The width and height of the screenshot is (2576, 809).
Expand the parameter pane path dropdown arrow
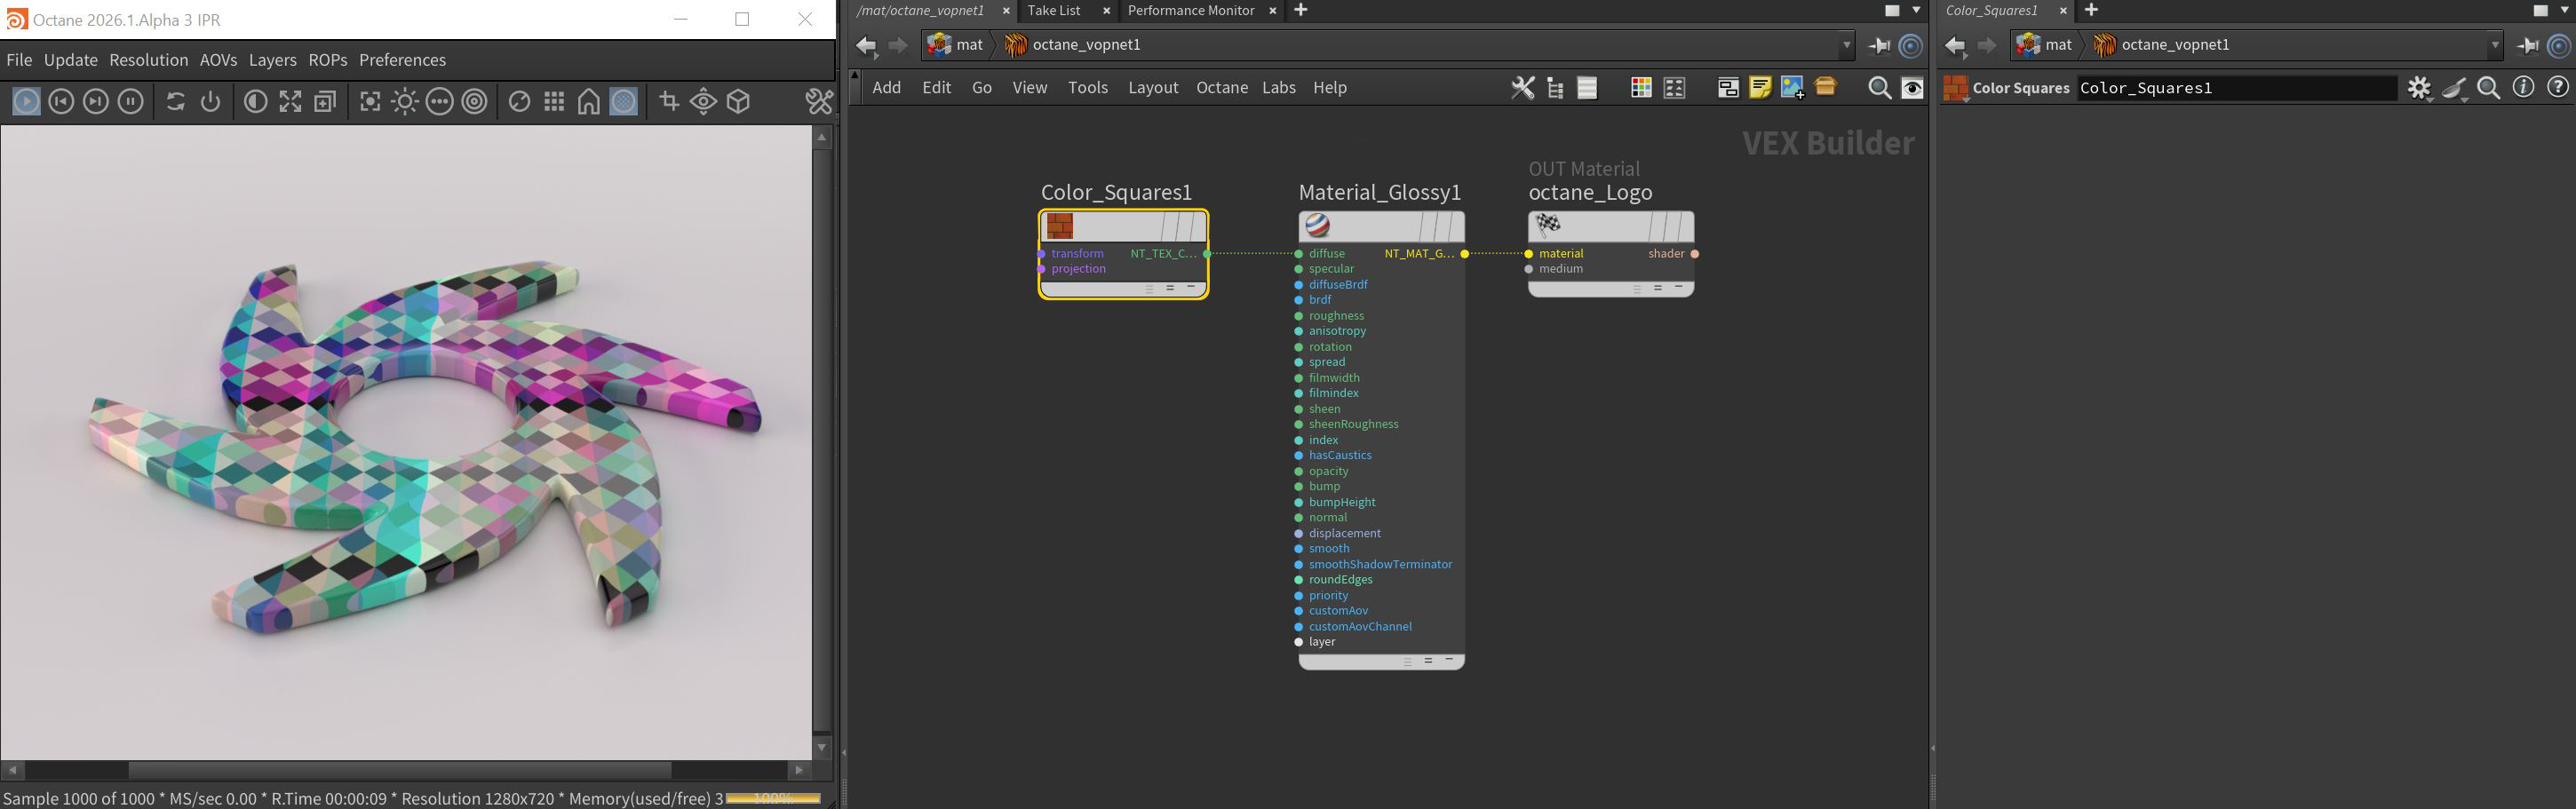pyautogui.click(x=2494, y=45)
